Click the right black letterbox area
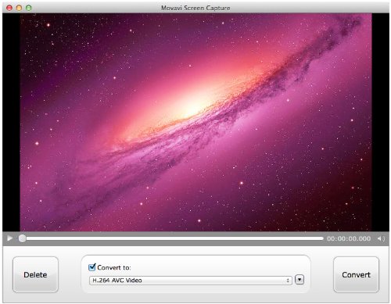Viewport: 391px width, 304px height. tap(380, 122)
